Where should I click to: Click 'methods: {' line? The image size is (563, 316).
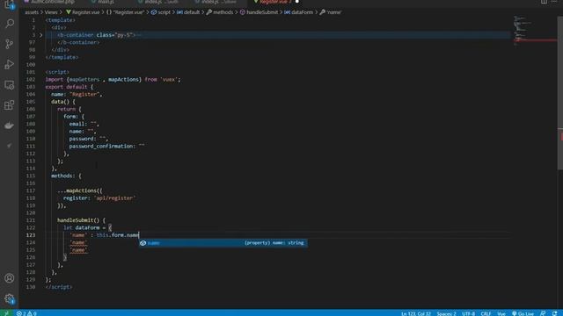pos(66,176)
